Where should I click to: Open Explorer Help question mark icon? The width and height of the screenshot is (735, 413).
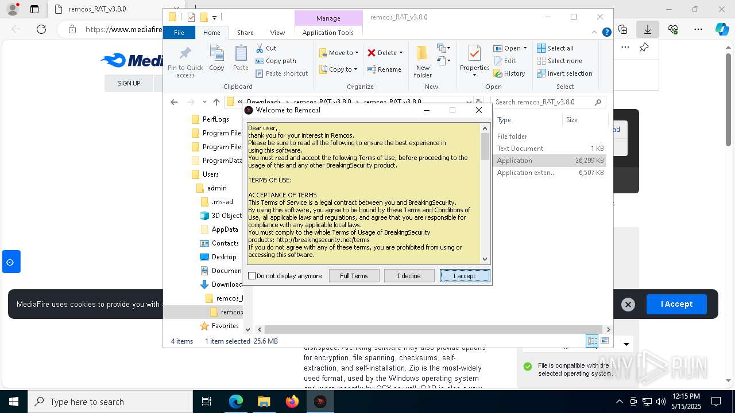pyautogui.click(x=606, y=33)
